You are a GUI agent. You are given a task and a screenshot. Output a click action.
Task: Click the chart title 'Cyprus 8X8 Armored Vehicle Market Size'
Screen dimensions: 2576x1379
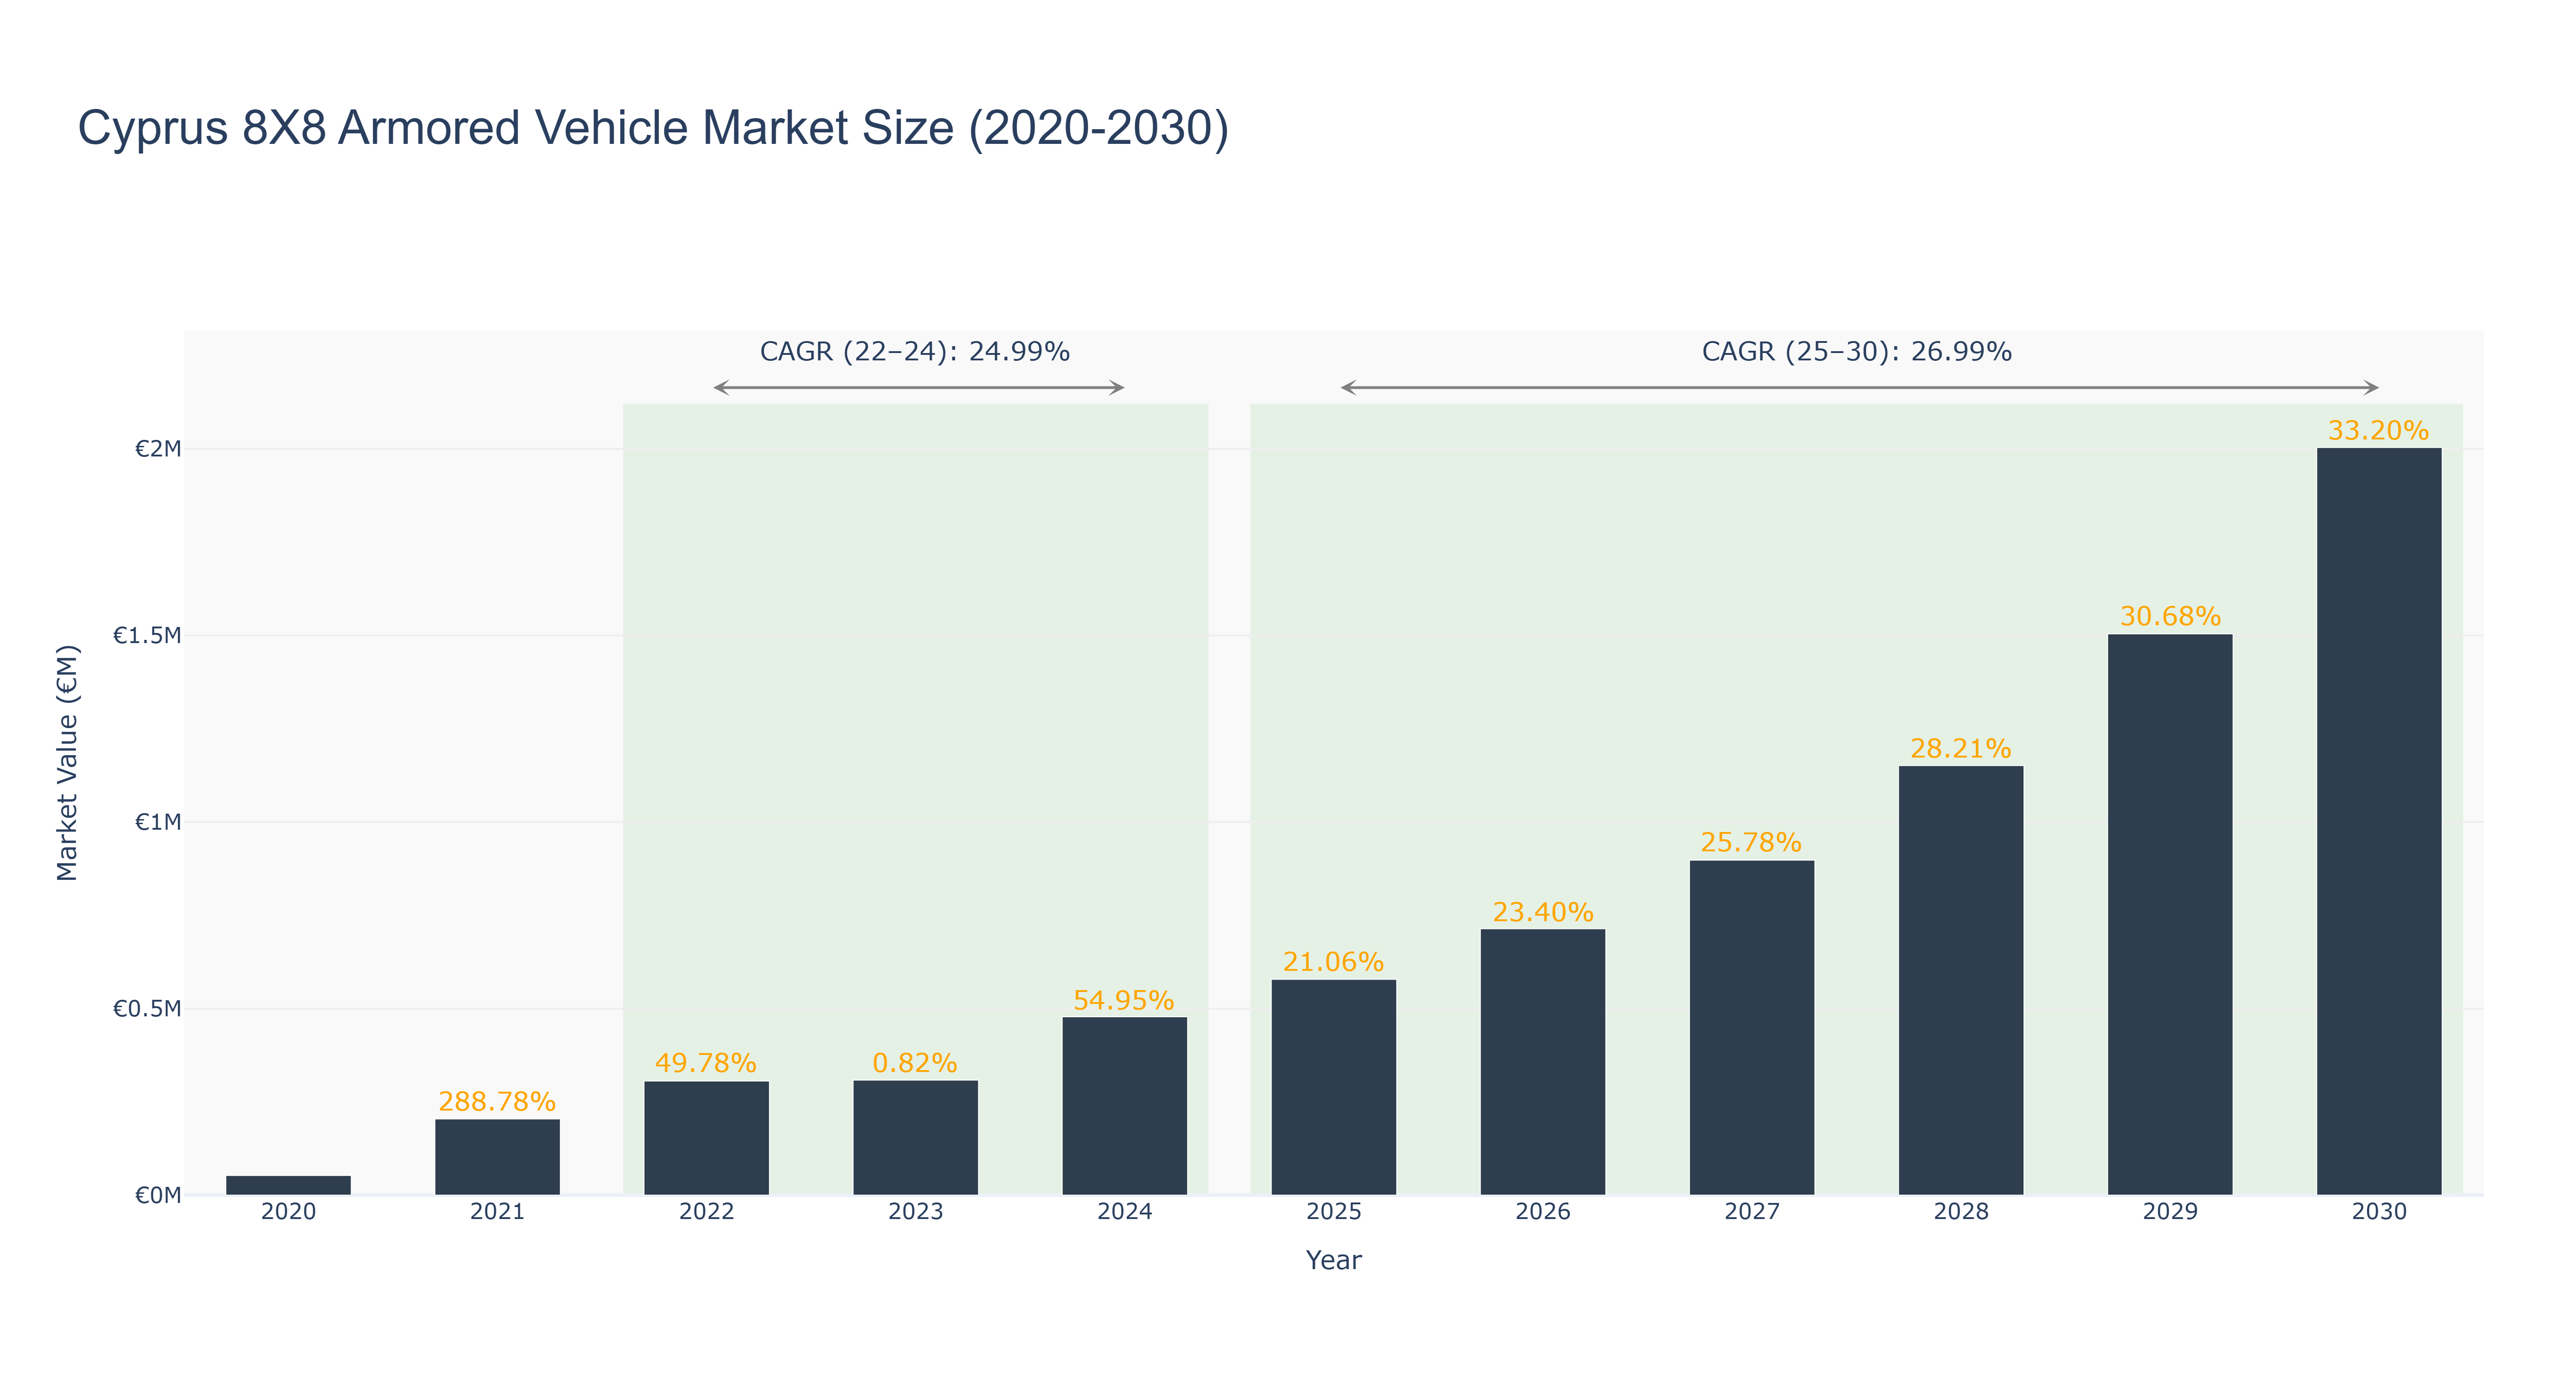(653, 128)
